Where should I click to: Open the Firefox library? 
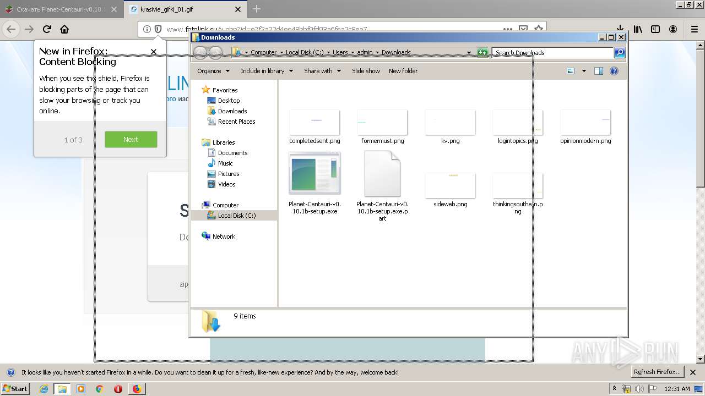pyautogui.click(x=638, y=29)
